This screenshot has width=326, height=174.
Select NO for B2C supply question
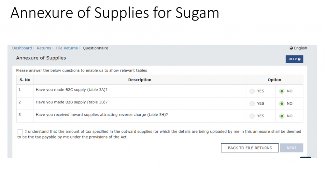pyautogui.click(x=282, y=91)
